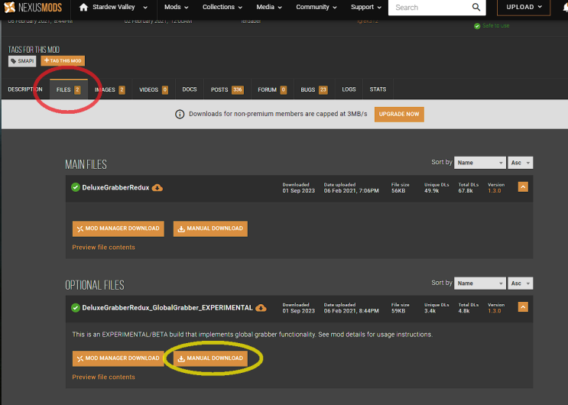Click the DeluxeGrabberRedux file name
The image size is (568, 405).
tap(115, 188)
